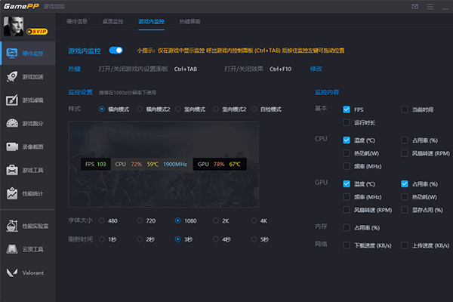Set font size to 720
453x302 pixels.
click(140, 220)
